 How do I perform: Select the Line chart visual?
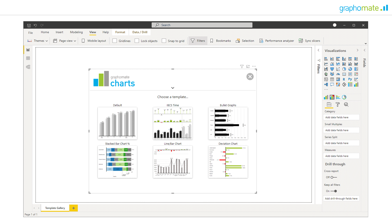click(326, 64)
